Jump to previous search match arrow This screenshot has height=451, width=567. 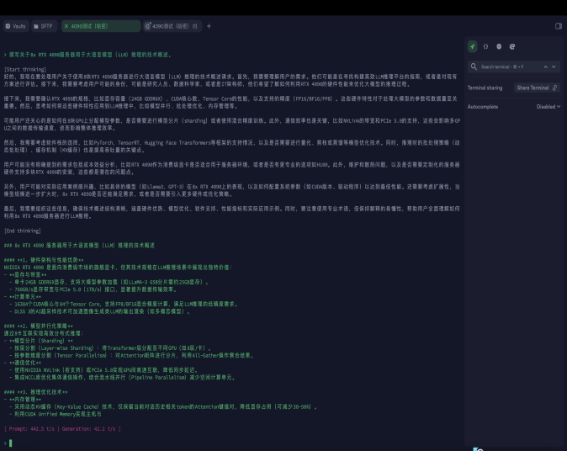click(546, 66)
